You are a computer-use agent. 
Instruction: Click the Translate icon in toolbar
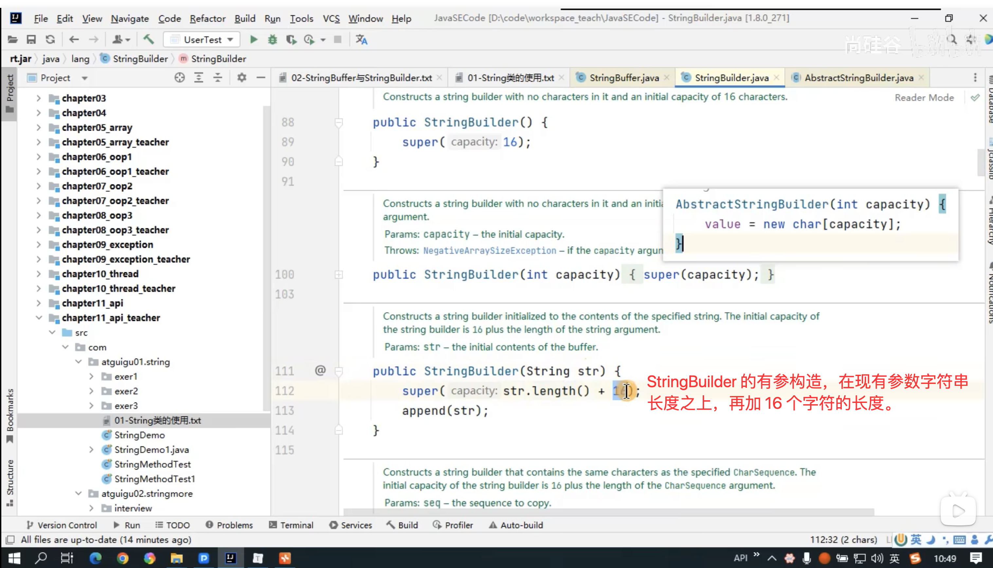(x=361, y=39)
